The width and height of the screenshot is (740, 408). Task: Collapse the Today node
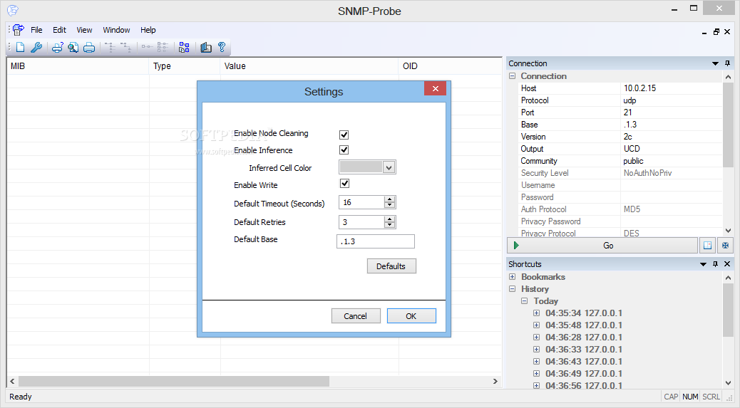pos(524,300)
